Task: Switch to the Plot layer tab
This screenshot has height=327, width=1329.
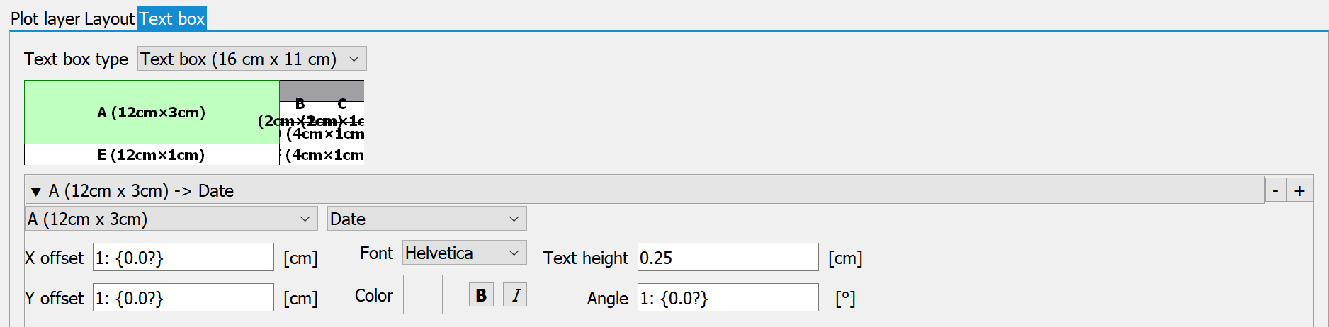Action: pos(45,18)
